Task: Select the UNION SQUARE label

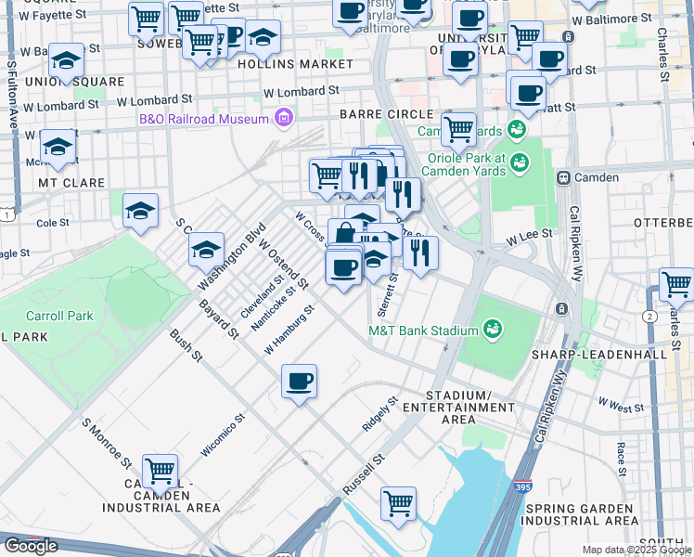Action: [75, 82]
